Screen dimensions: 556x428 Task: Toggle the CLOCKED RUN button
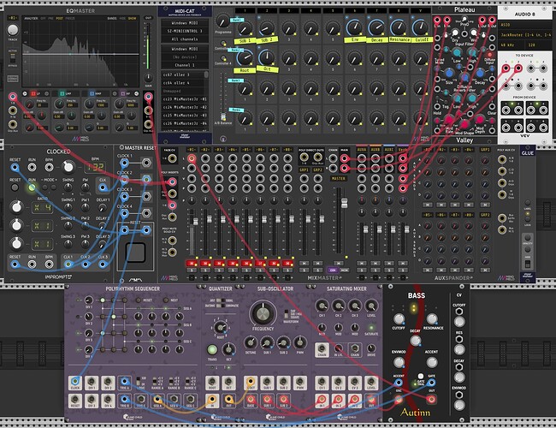click(32, 187)
